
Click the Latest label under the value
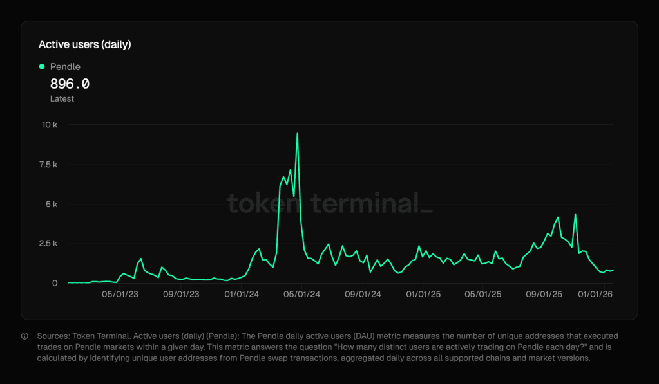click(62, 99)
